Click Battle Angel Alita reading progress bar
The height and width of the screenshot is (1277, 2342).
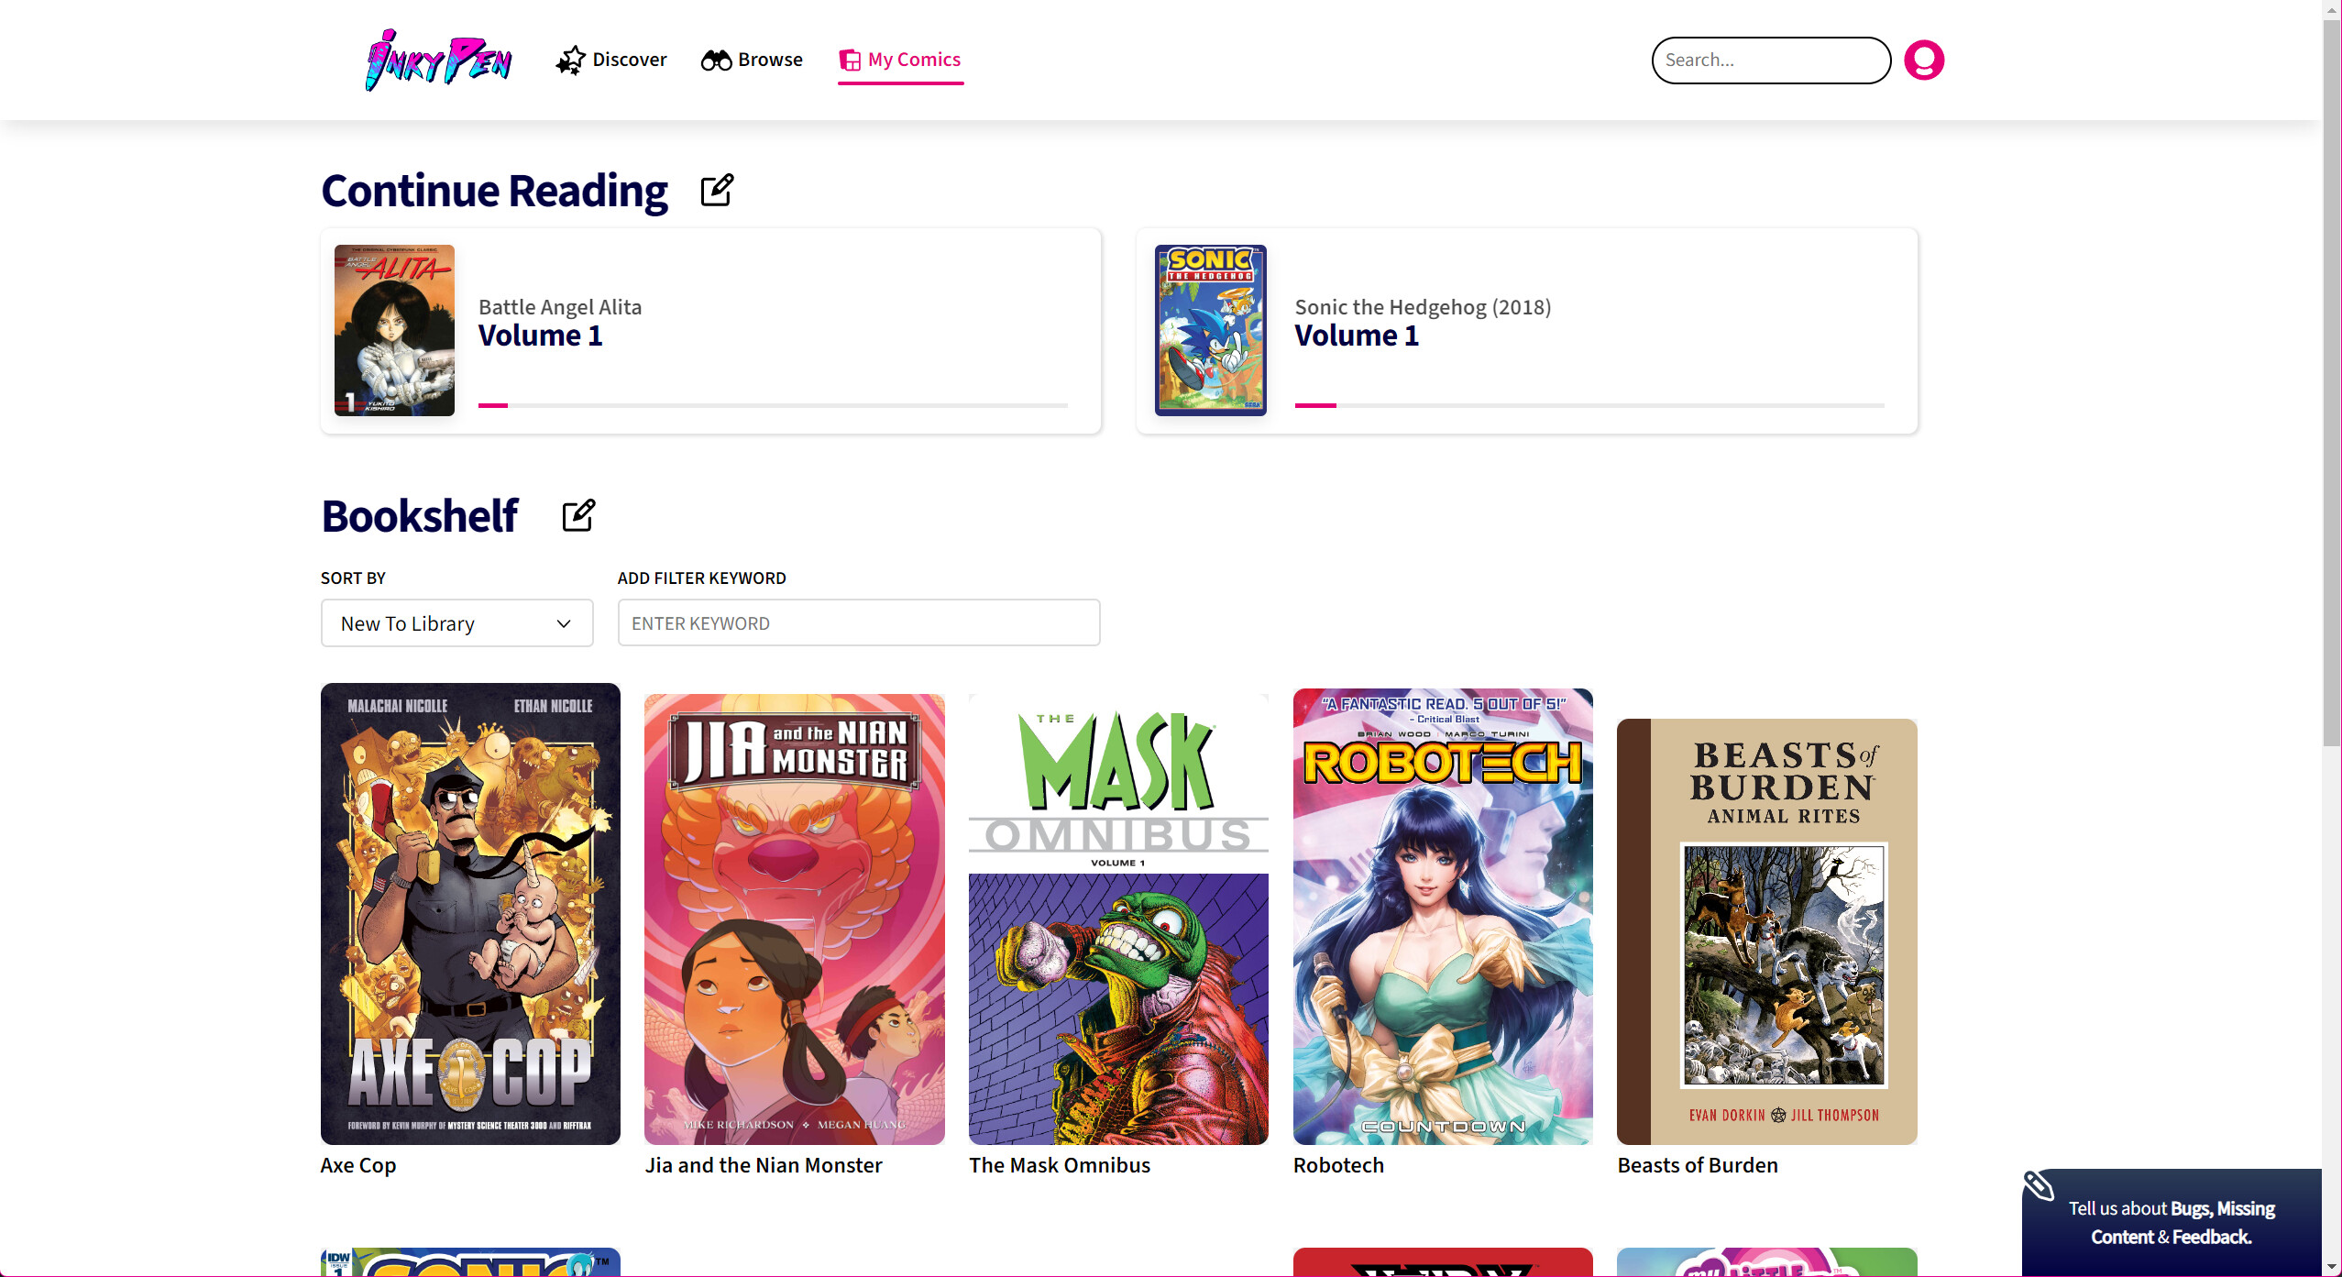click(773, 405)
